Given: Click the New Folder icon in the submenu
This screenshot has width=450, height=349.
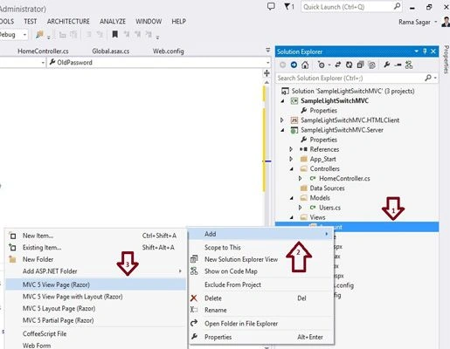Looking at the screenshot, I should (x=12, y=259).
